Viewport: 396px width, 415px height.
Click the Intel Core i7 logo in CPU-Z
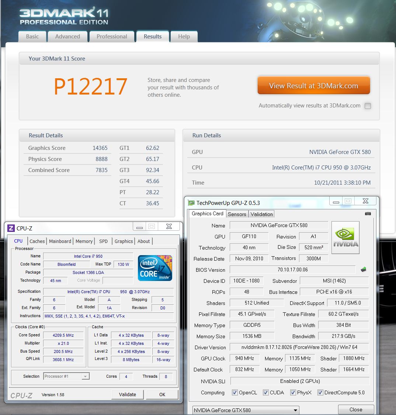[x=155, y=268]
